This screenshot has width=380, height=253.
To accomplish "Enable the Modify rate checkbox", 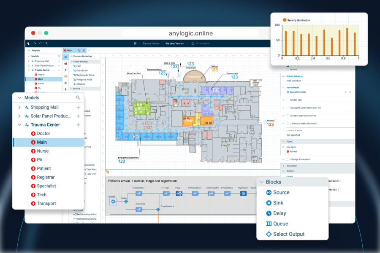I will point(288,100).
